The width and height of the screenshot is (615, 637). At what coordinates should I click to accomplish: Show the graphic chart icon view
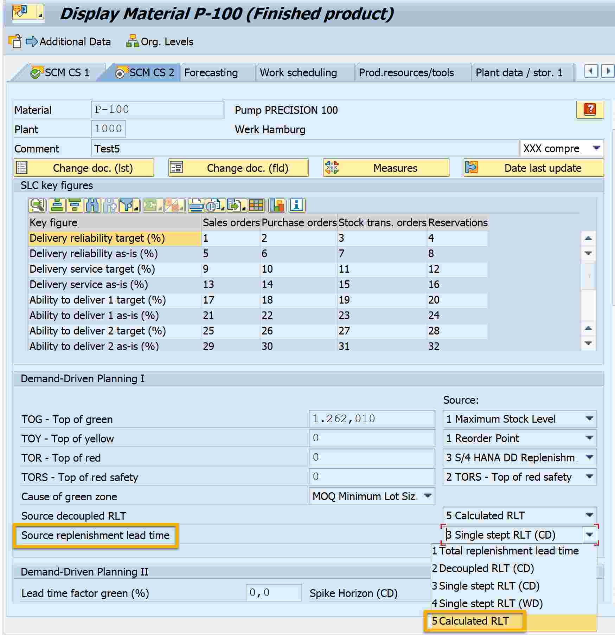(277, 205)
